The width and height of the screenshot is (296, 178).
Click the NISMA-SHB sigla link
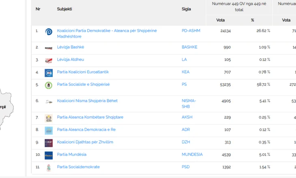point(189,104)
